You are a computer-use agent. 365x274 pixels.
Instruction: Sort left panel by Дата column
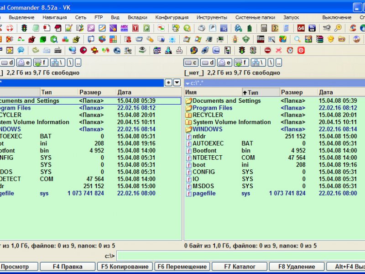(x=149, y=92)
